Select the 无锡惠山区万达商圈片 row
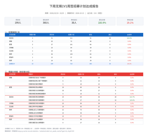148x133 pixels. click(x=74, y=119)
